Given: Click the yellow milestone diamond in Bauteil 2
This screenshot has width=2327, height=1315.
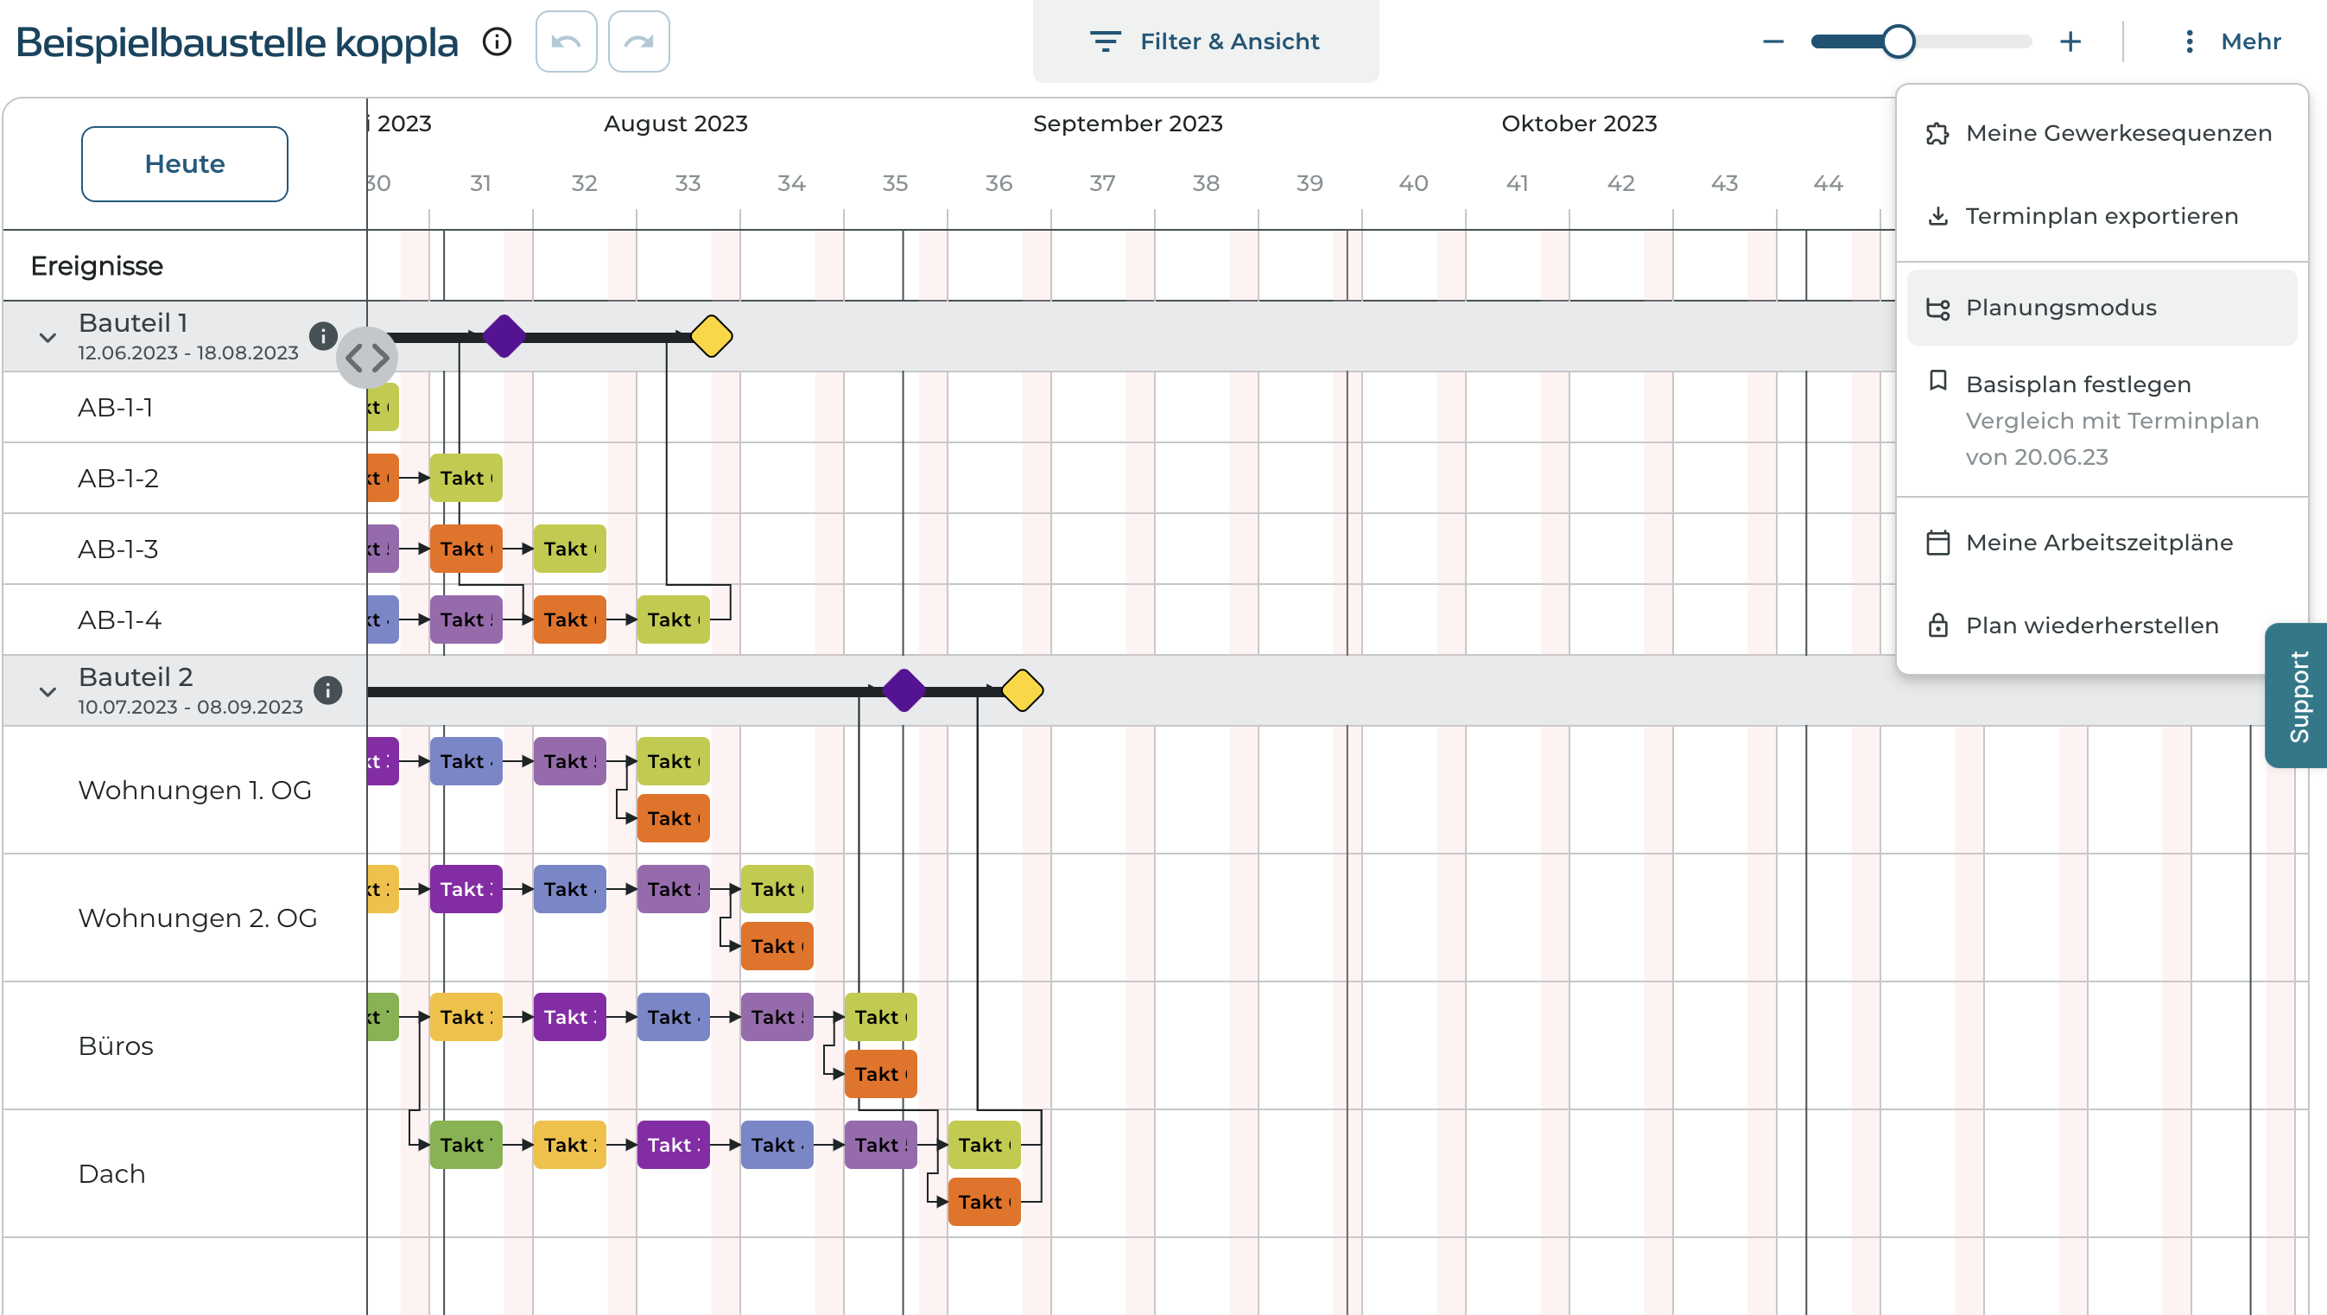Looking at the screenshot, I should [x=1023, y=690].
